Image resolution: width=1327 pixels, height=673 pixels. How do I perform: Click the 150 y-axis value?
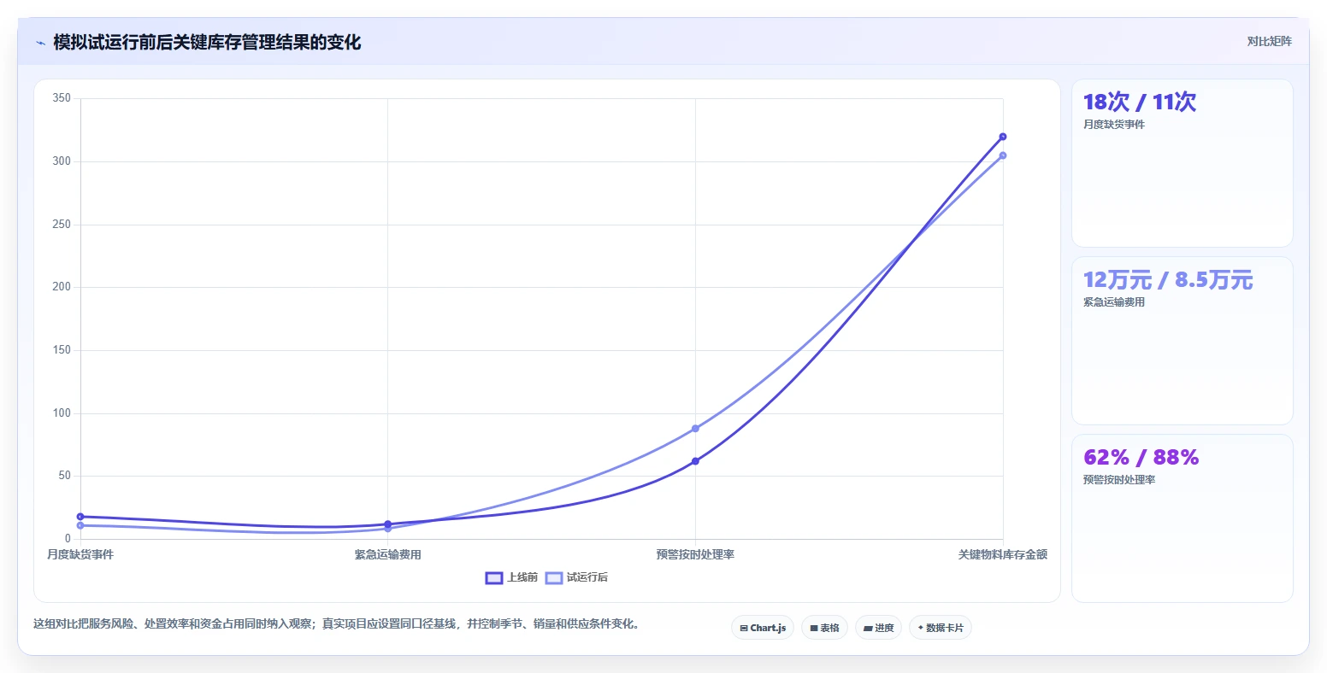[62, 350]
